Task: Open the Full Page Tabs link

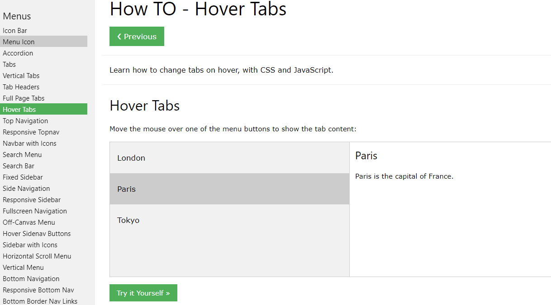Action: [x=24, y=98]
